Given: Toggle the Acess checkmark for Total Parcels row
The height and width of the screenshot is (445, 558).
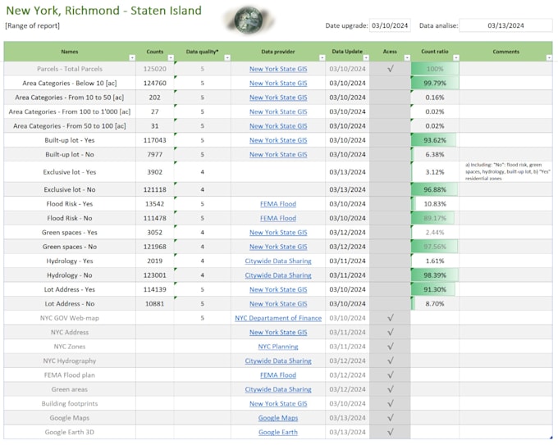Looking at the screenshot, I should pos(391,69).
